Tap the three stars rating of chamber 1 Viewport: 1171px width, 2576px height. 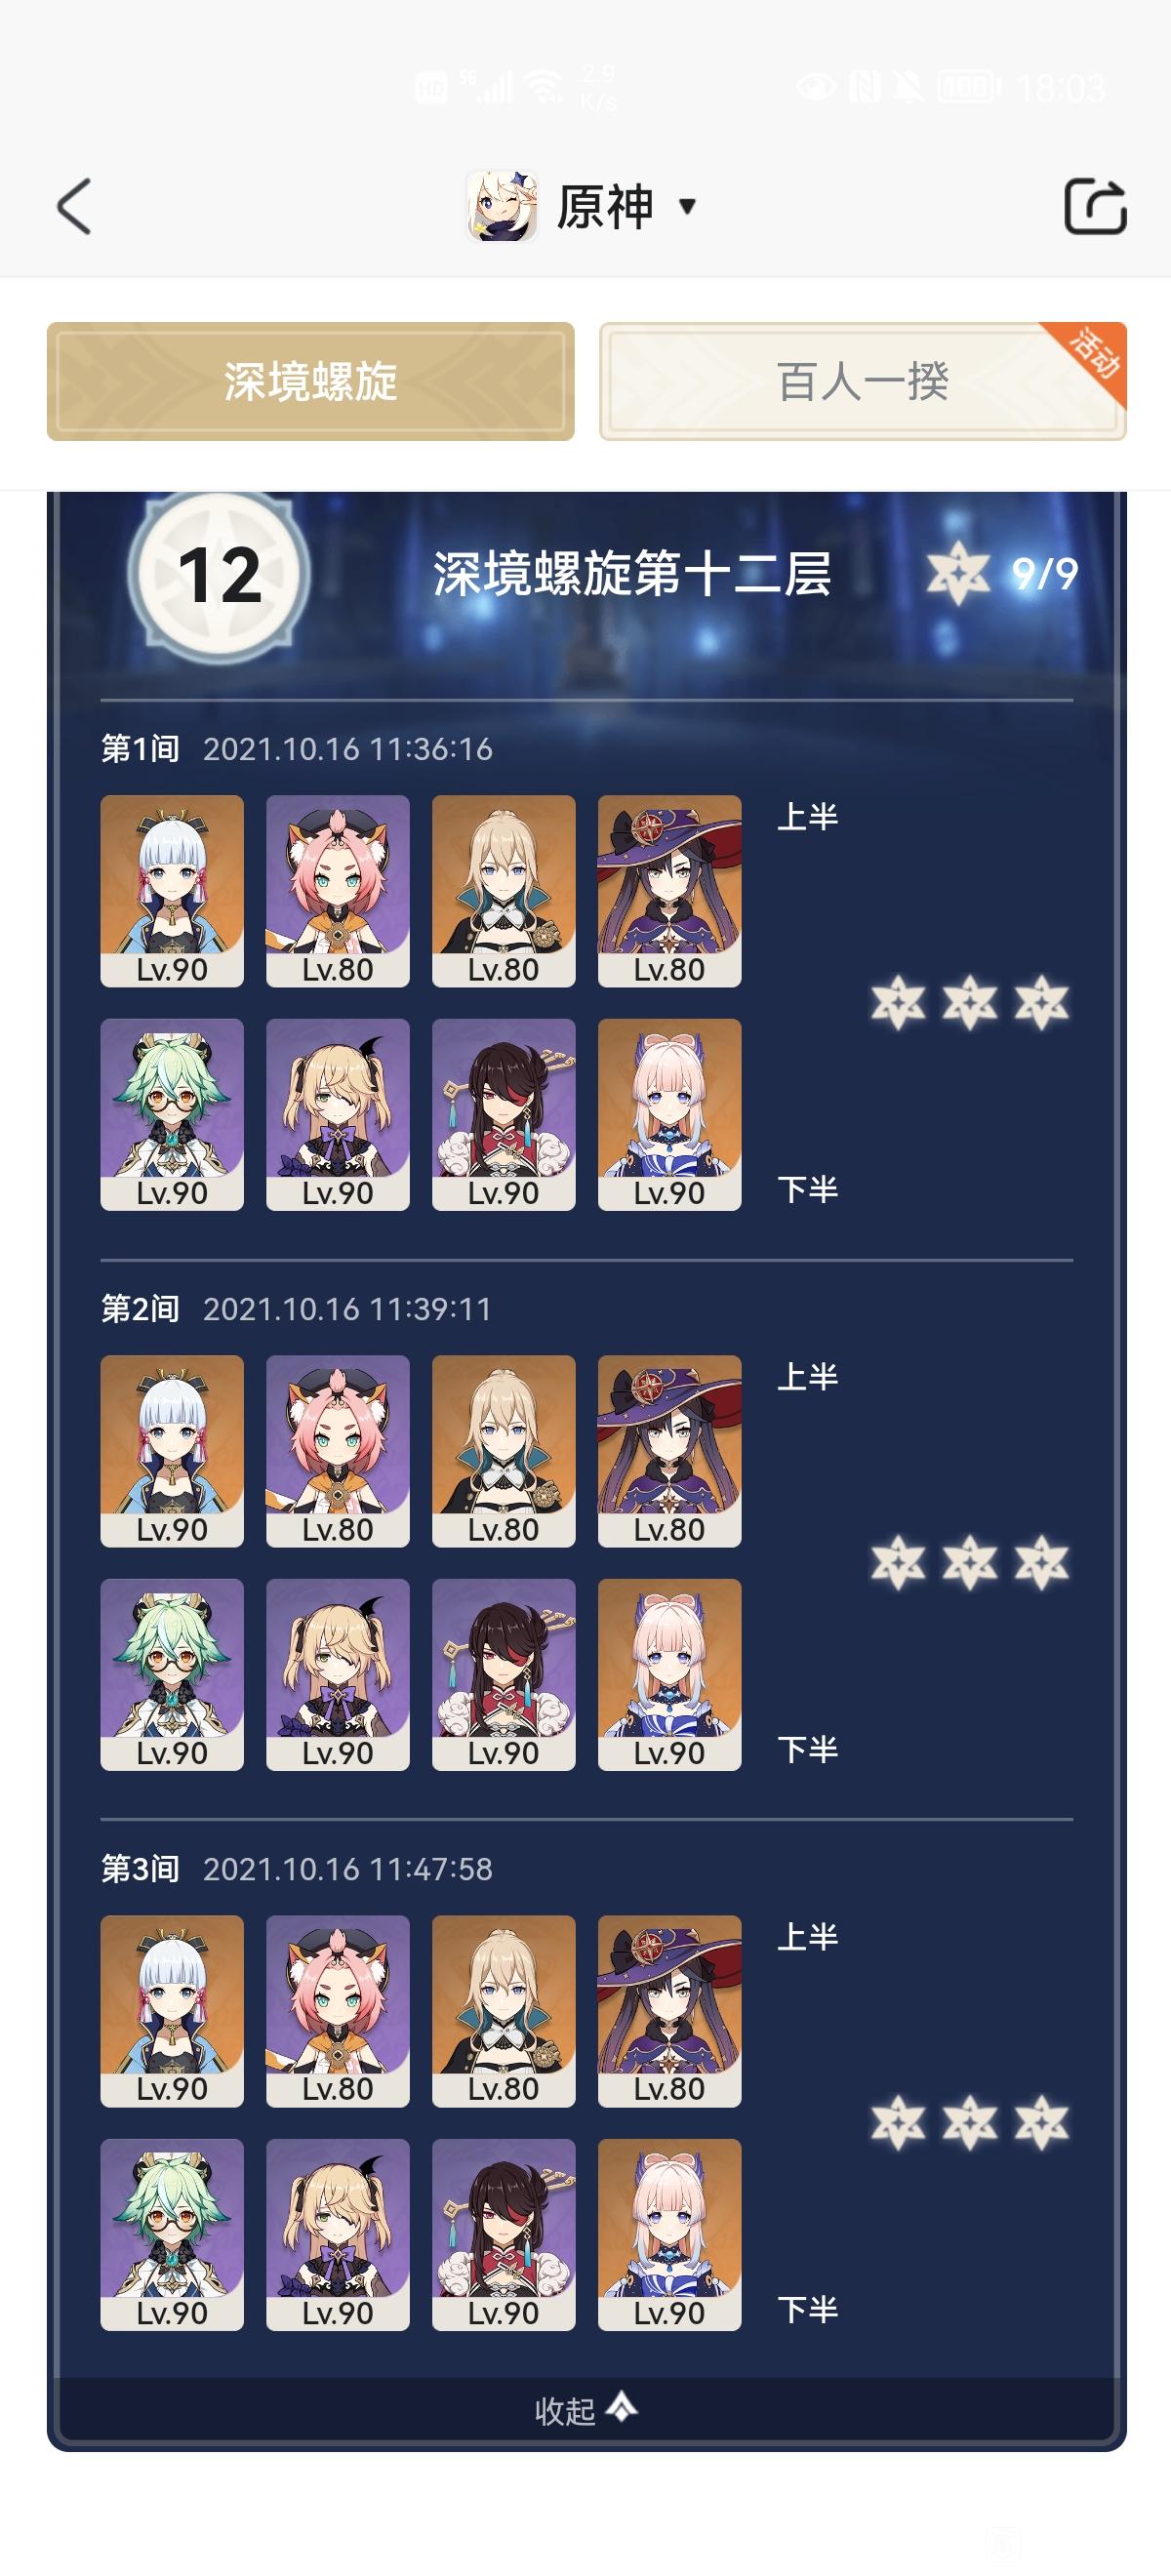tap(970, 1003)
